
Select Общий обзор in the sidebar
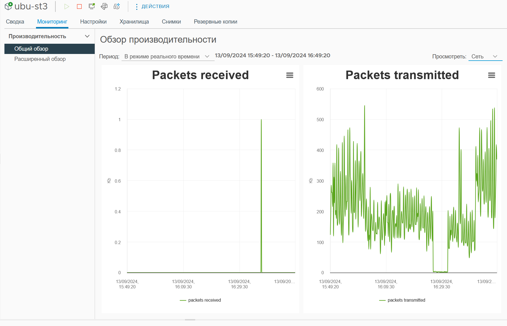[50, 49]
